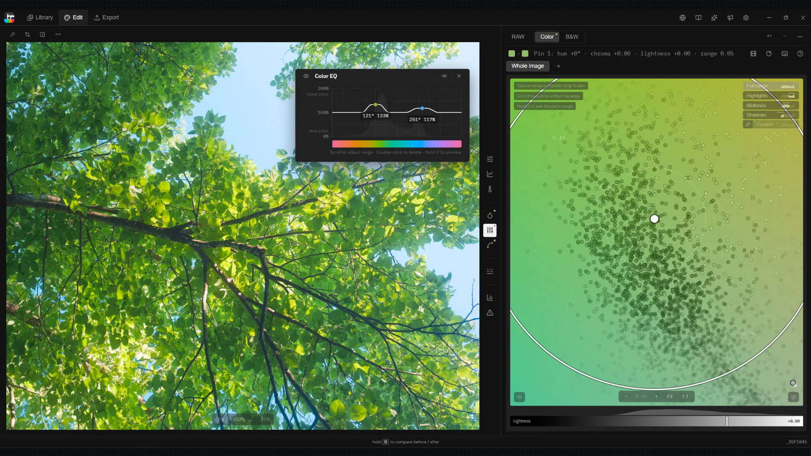
Task: Click the photo zoom 100% button
Action: pos(239,419)
